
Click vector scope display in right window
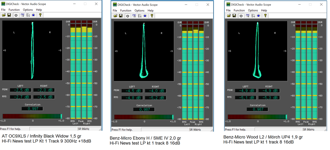(x=257, y=51)
